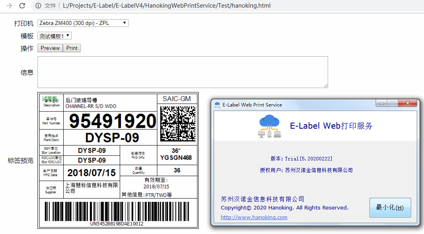Click the E-Label cloud icon in title bar
This screenshot has width=424, height=234.
coord(217,105)
